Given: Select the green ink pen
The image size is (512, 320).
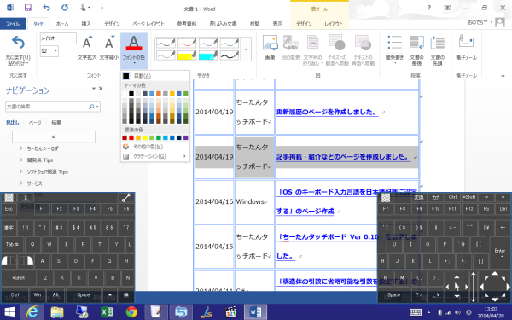Looking at the screenshot, I should coord(230,44).
